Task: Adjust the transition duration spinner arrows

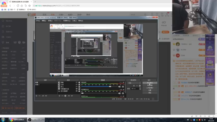Action: point(140,89)
